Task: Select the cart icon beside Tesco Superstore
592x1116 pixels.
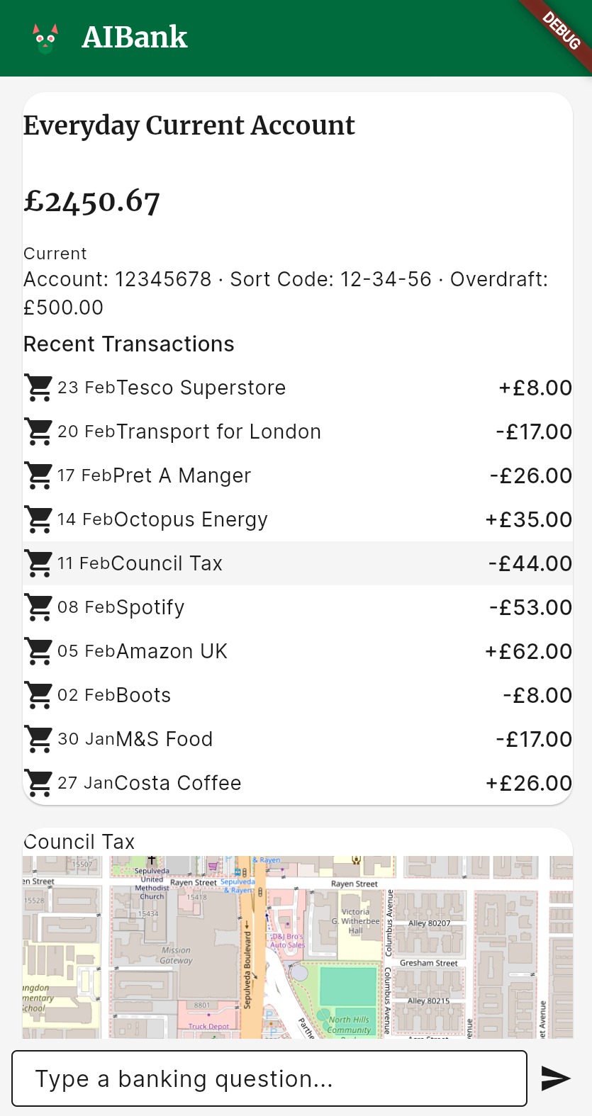Action: pyautogui.click(x=38, y=388)
